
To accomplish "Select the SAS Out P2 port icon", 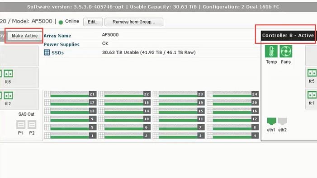I will [x=32, y=125].
